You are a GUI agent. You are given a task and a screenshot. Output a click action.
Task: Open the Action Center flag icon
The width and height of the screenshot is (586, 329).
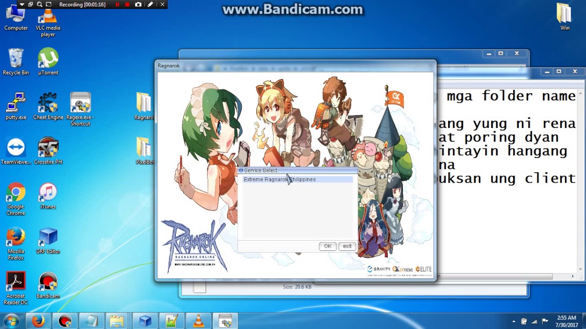tap(545, 321)
